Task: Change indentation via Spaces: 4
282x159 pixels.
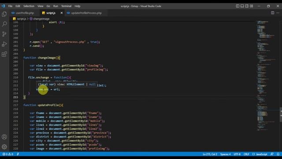Action: point(225,154)
